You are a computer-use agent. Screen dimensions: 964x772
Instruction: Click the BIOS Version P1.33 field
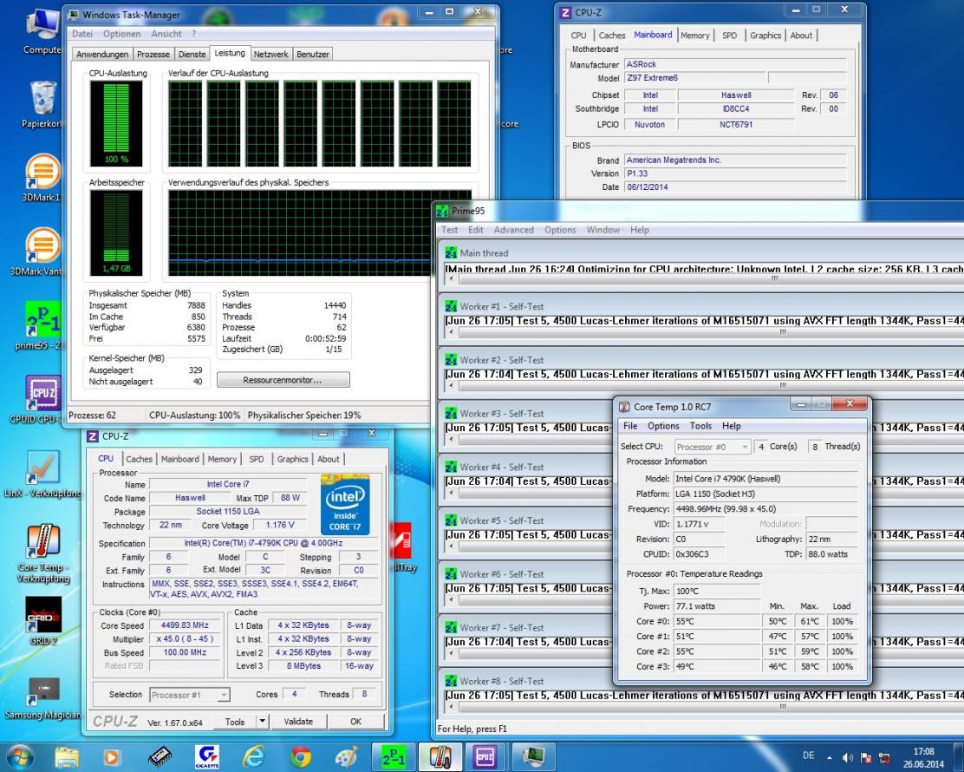coord(735,173)
